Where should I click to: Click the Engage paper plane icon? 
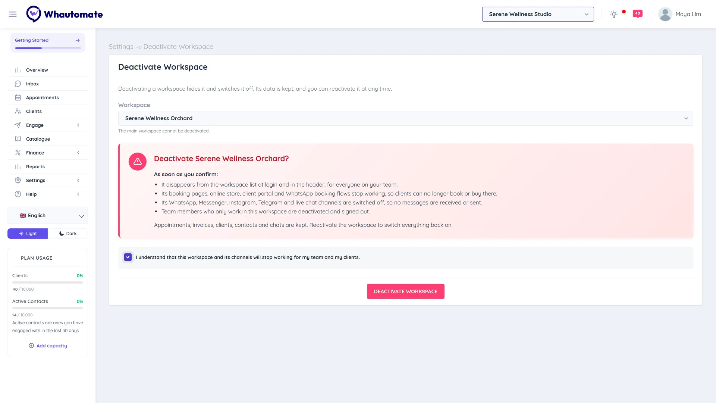click(18, 125)
